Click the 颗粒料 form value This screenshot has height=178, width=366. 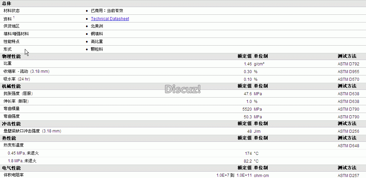[97, 49]
